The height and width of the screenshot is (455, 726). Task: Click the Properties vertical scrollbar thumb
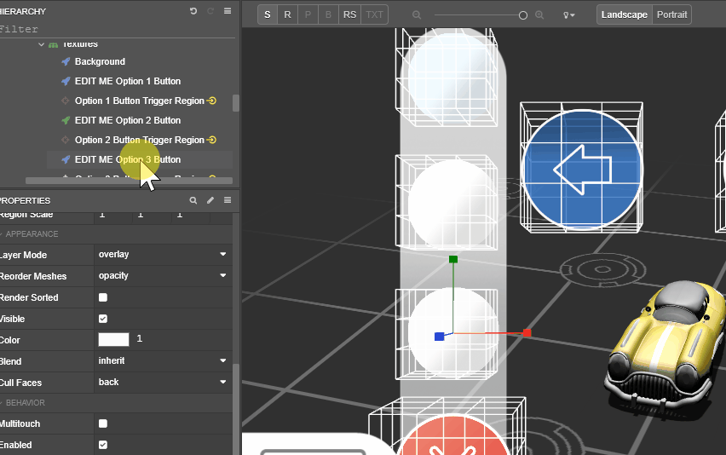(236, 407)
